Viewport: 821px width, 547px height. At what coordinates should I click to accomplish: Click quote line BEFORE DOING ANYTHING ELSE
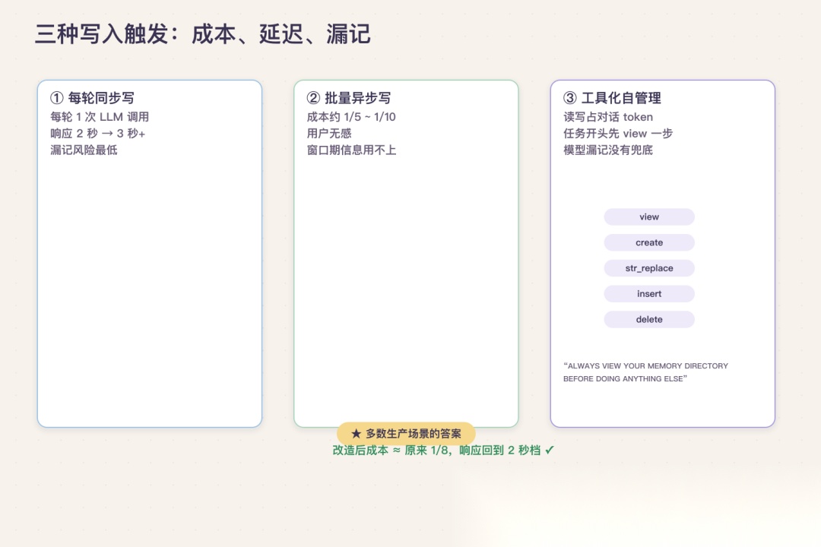point(623,378)
